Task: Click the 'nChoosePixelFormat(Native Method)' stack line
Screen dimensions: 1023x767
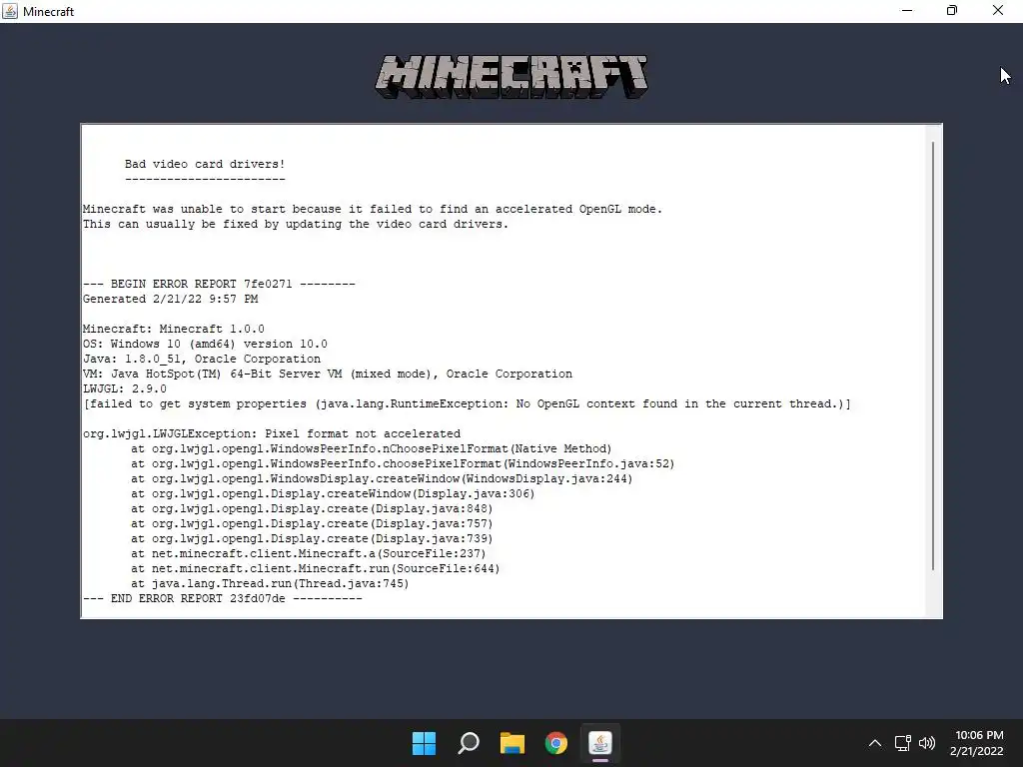Action: tap(372, 448)
